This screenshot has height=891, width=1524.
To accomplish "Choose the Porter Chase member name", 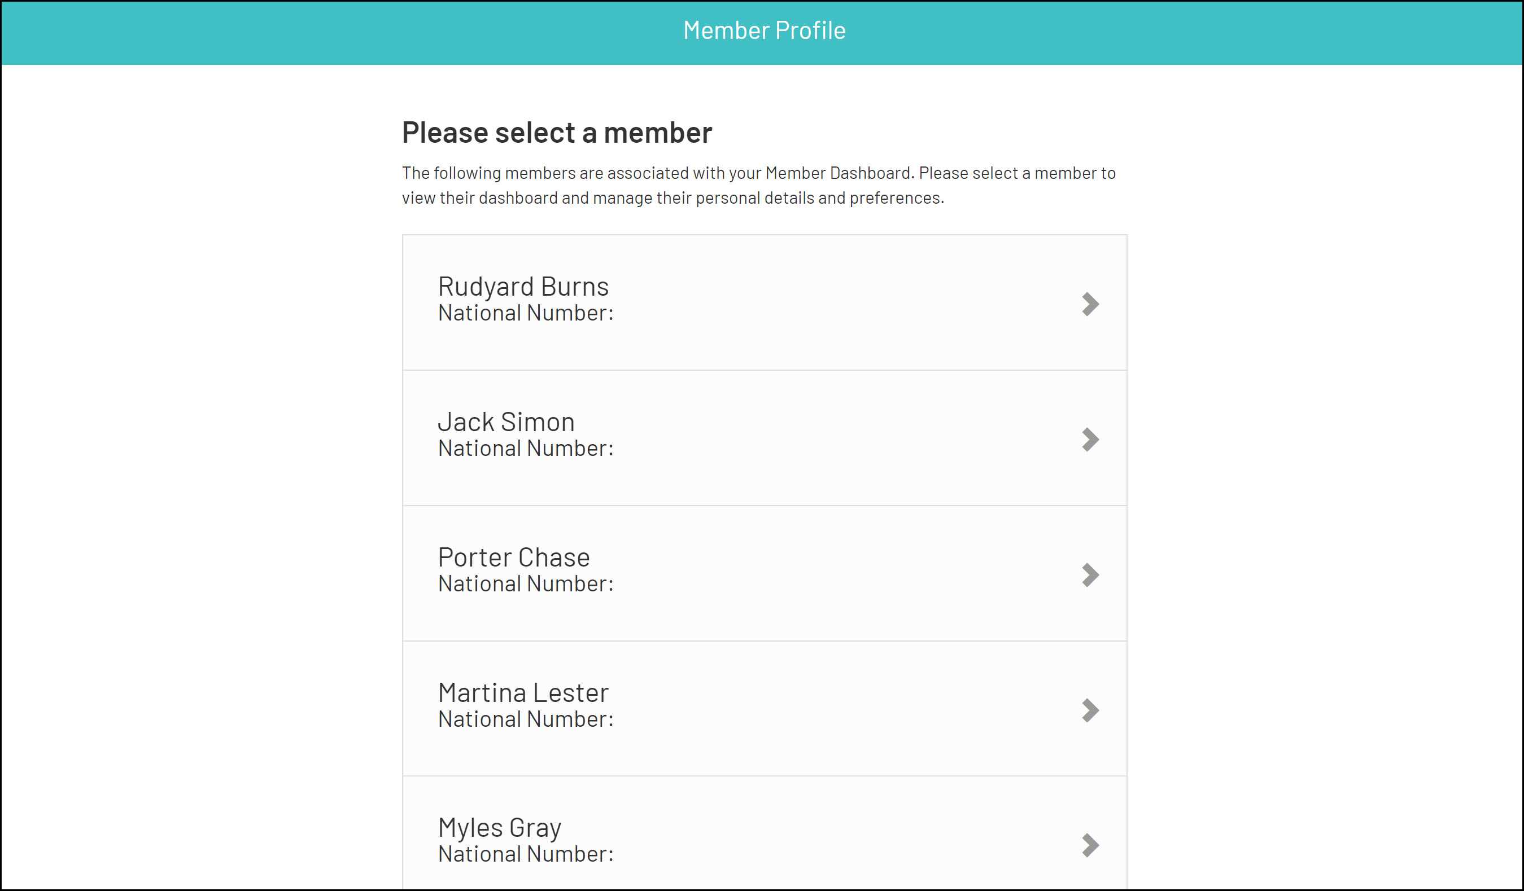I will point(513,558).
